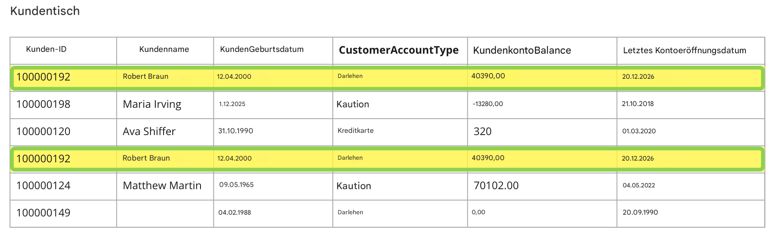
Task: Select the Matthew Martin name cell
Action: (165, 186)
